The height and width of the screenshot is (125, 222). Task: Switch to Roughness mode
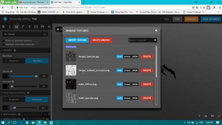click(x=14, y=100)
